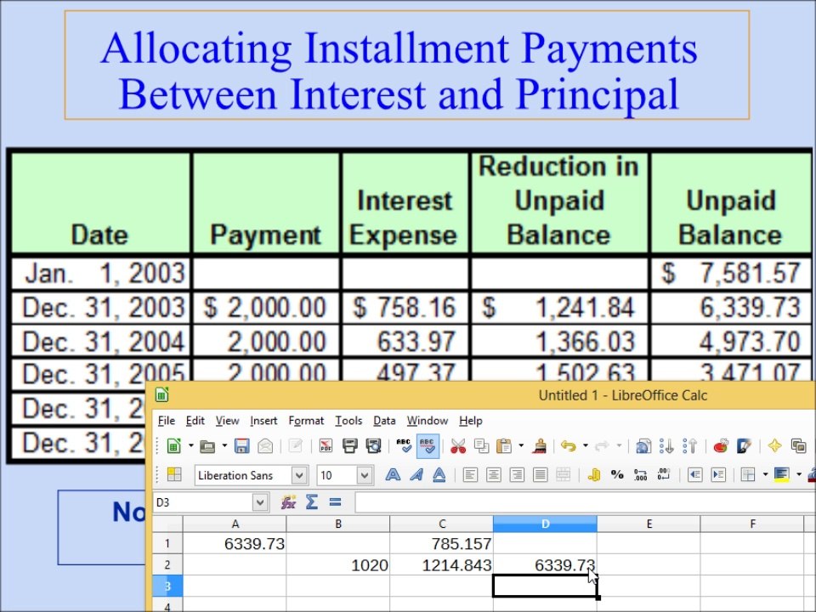
Task: Open the Format menu
Action: [x=306, y=421]
